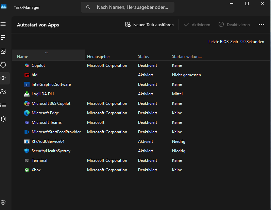Minimize the Task-Manager window
Screen dimensions: 271x210
tap(232, 3)
